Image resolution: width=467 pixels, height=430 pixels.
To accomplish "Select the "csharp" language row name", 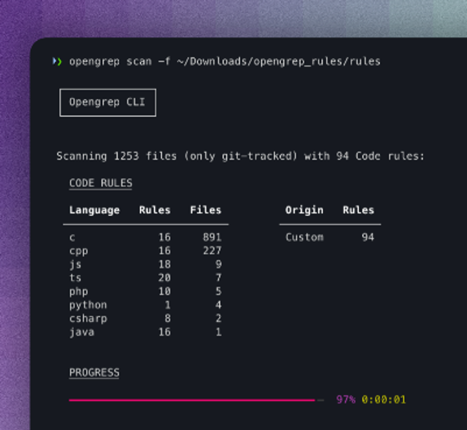I will click(88, 319).
